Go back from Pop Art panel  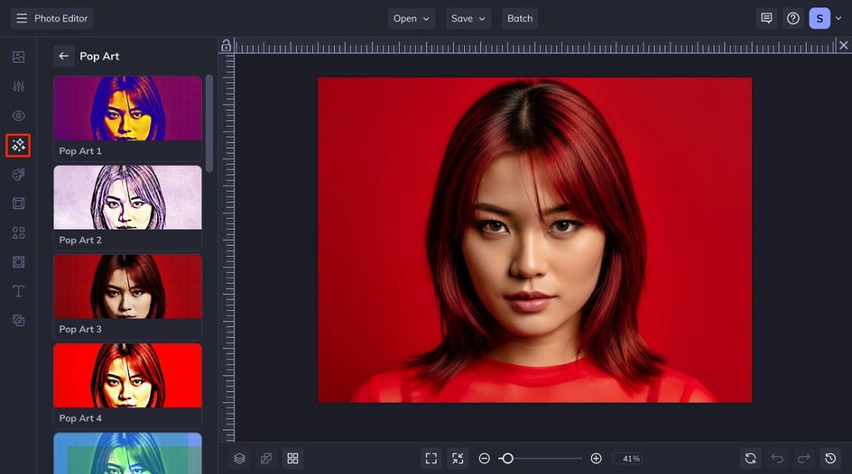coord(63,56)
